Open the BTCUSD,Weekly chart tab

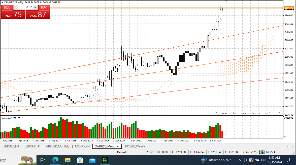pyautogui.click(x=135, y=146)
